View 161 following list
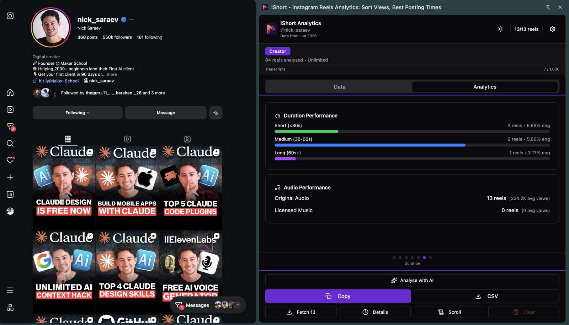Image resolution: width=569 pixels, height=325 pixels. [149, 37]
